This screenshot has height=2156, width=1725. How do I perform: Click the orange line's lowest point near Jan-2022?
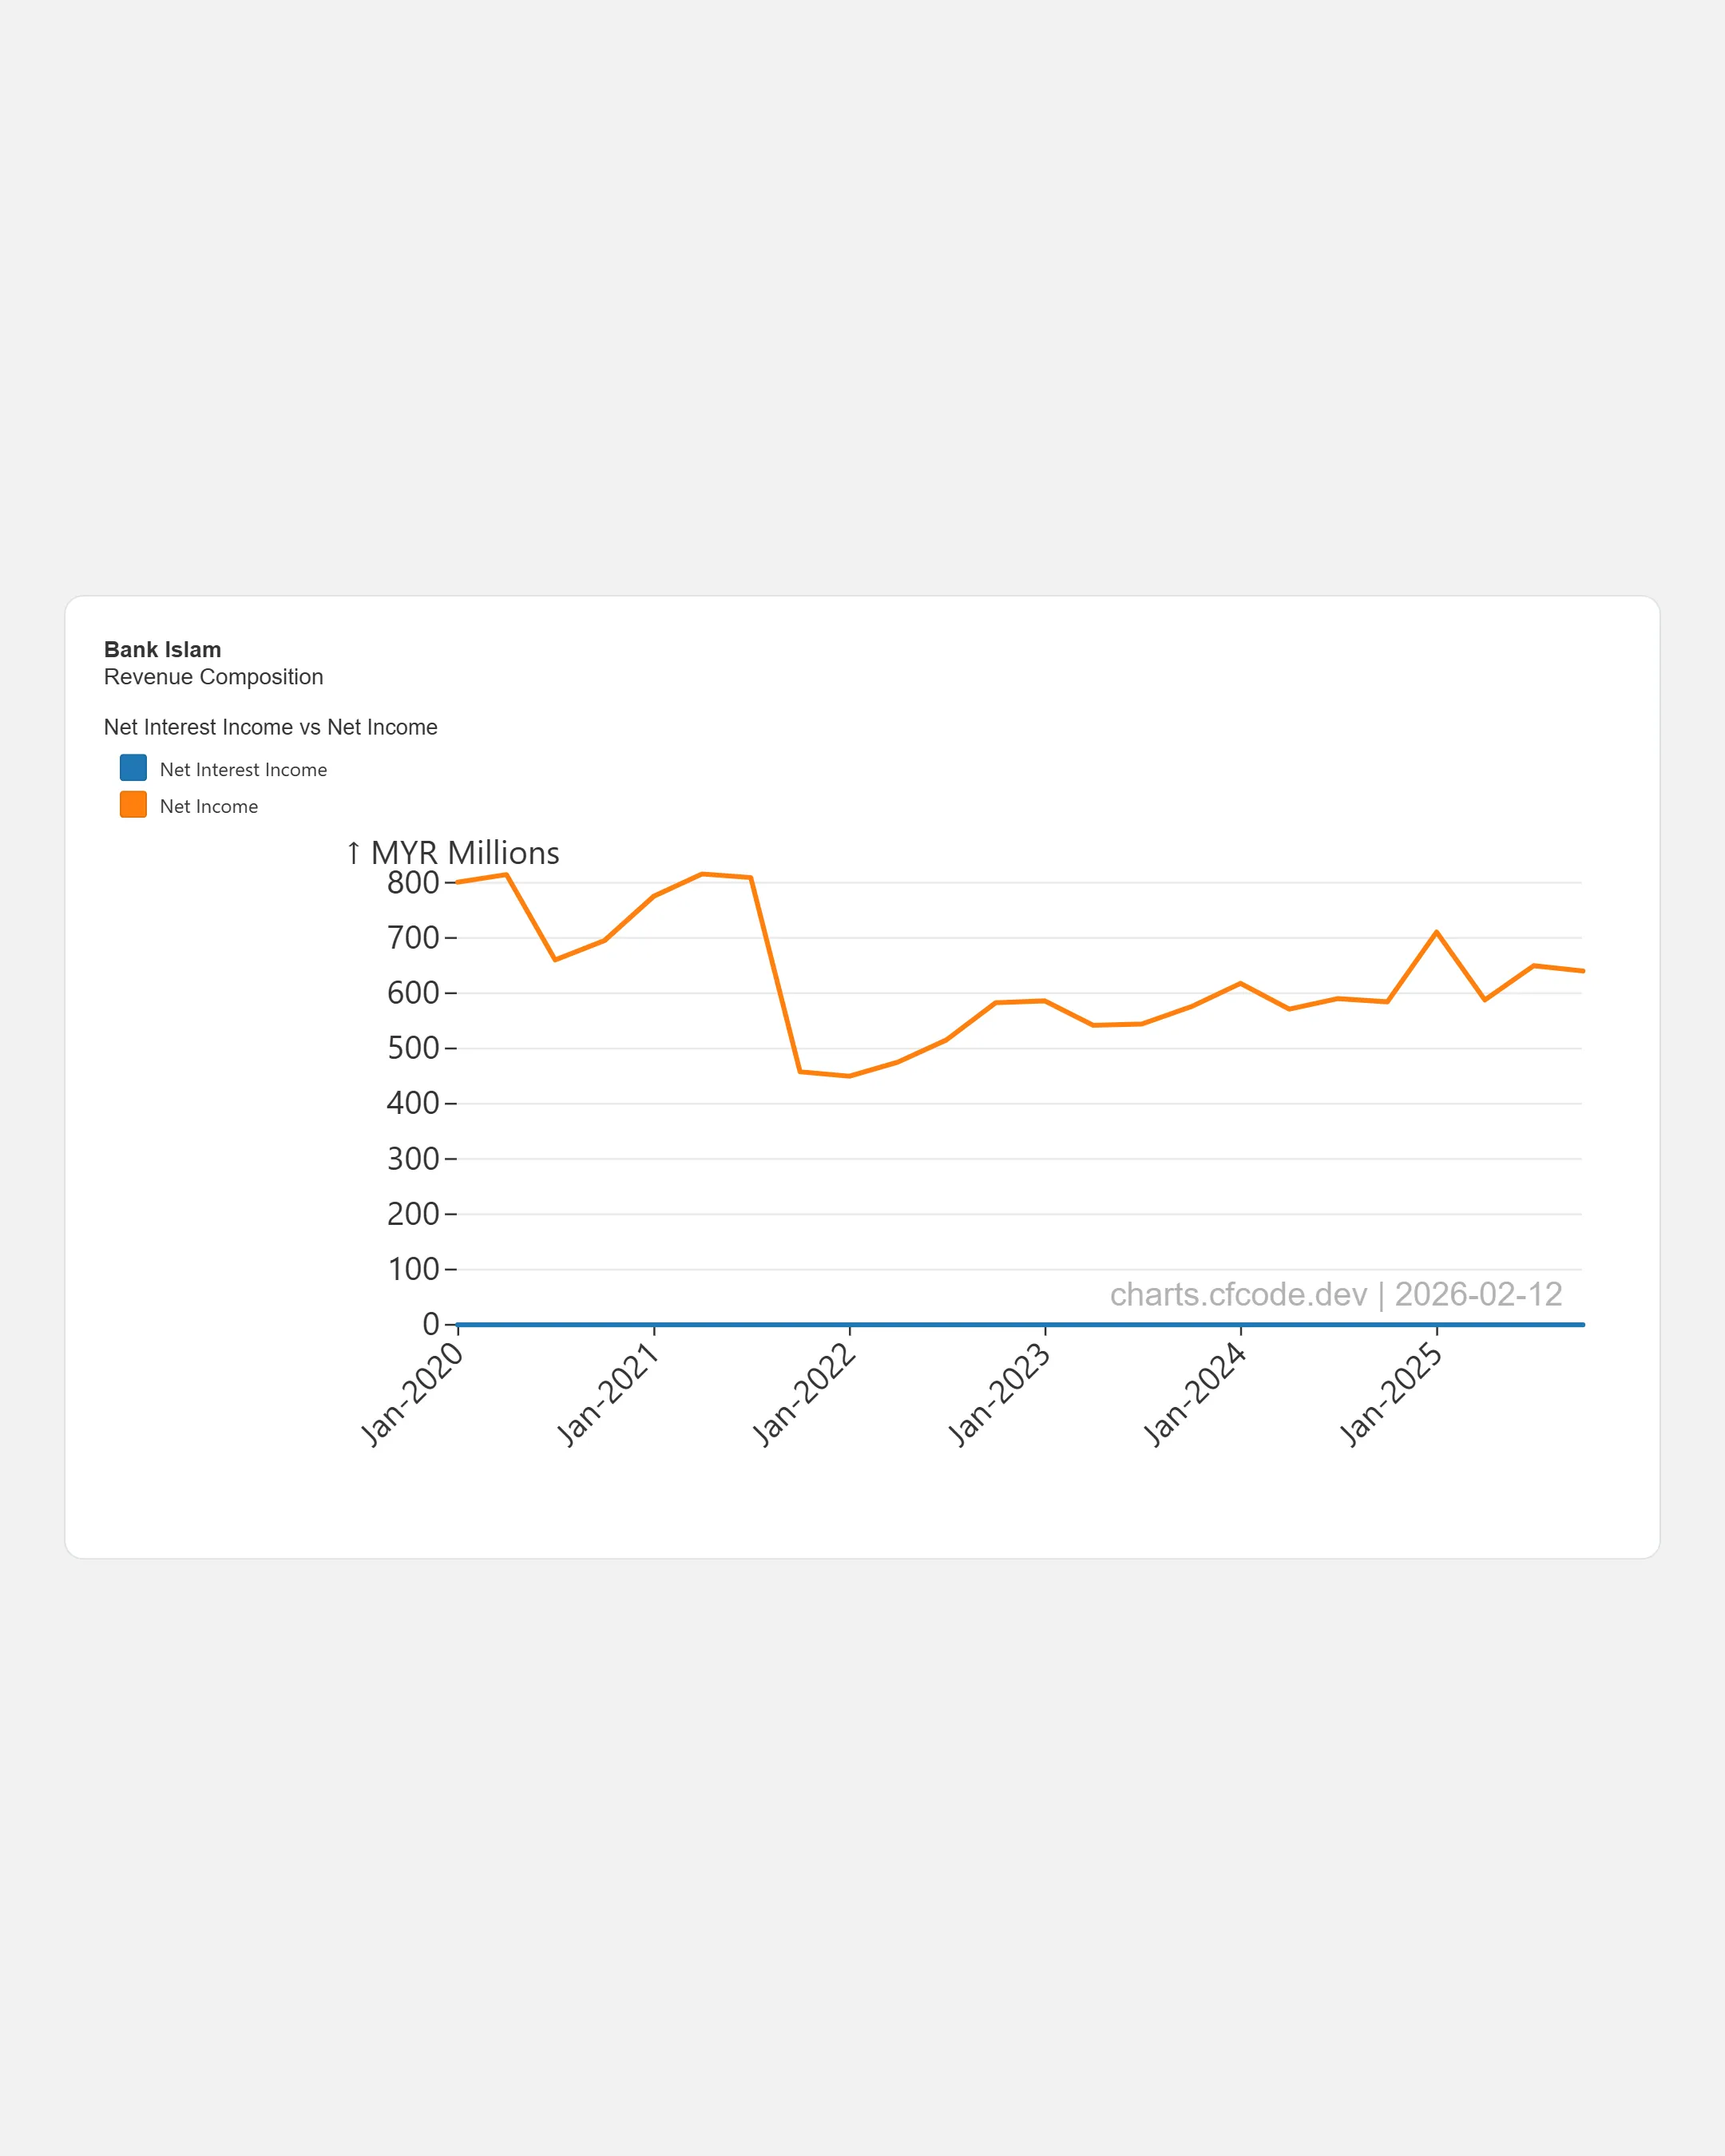click(x=849, y=1076)
